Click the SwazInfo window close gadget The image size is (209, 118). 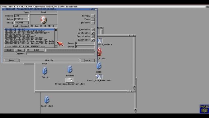pyautogui.click(x=3, y=9)
